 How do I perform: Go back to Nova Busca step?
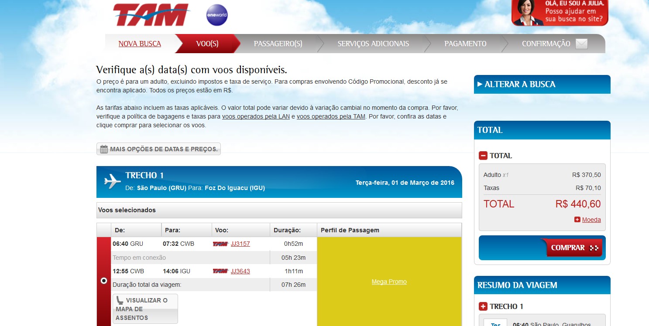coord(140,44)
